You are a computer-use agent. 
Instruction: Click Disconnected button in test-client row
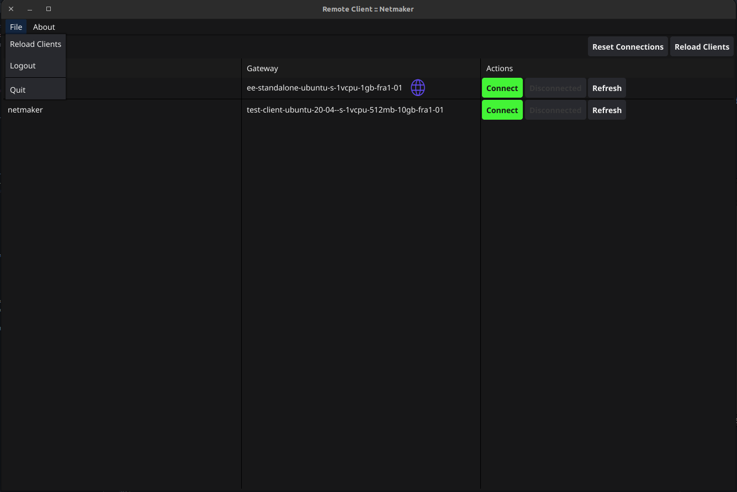click(x=555, y=110)
